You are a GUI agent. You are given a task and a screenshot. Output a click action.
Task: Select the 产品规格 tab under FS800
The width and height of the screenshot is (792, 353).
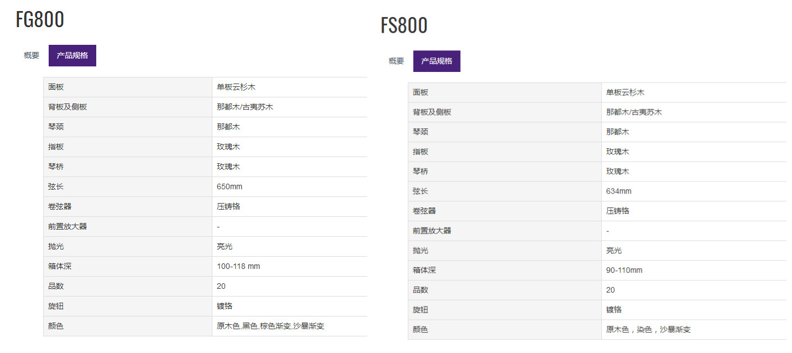(437, 61)
